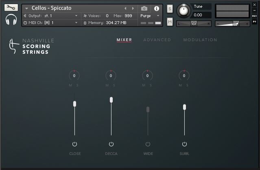This screenshot has height=170, width=260.
Task: Toggle the PV button
Action: coord(254,22)
